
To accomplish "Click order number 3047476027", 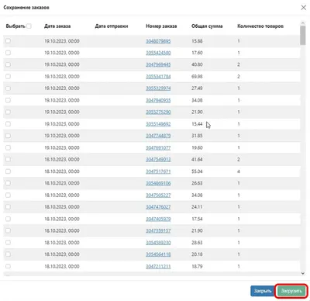I will tap(158, 207).
